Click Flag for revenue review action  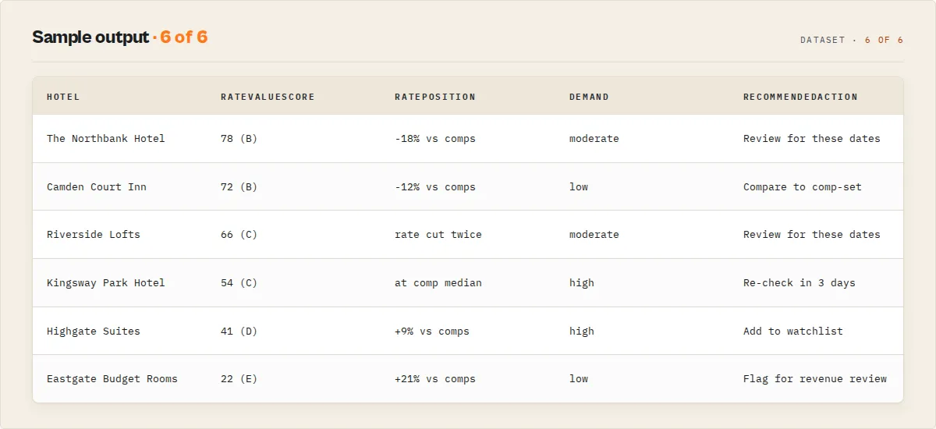pos(815,379)
